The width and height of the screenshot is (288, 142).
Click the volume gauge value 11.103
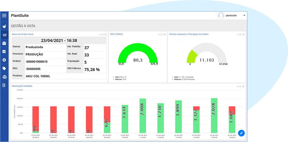(207, 60)
